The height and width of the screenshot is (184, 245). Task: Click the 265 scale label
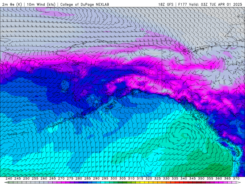click(52, 178)
